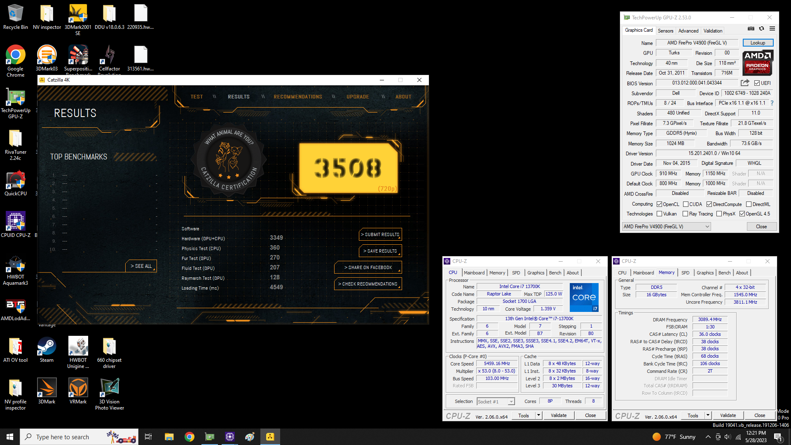Image resolution: width=791 pixels, height=445 pixels.
Task: Toggle UEFI checkbox in GPU-Z
Action: tap(757, 83)
